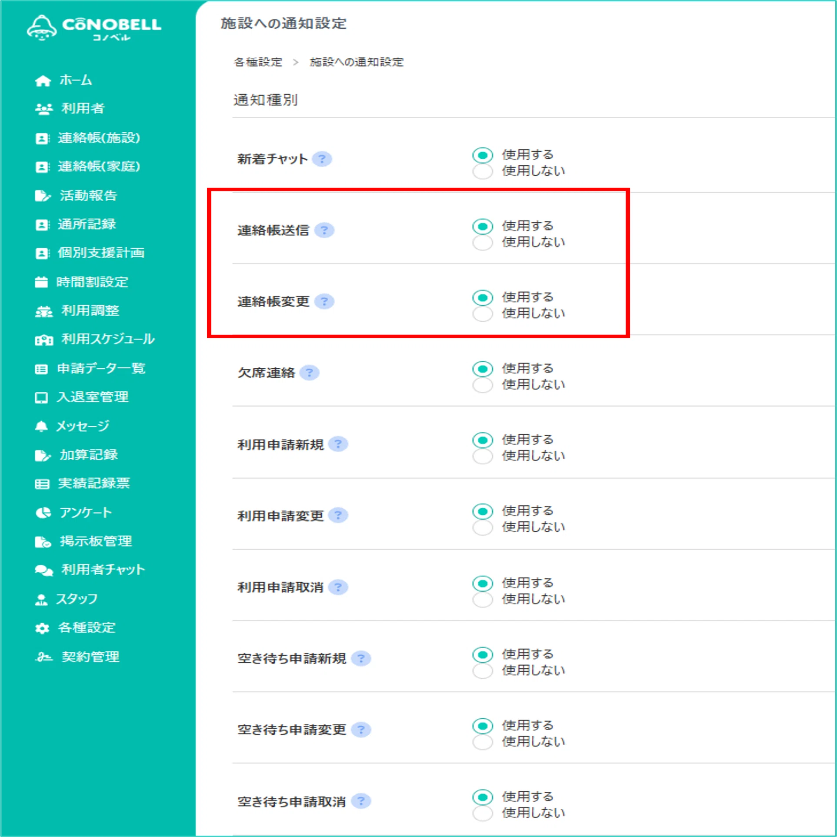Click the 加算記録 edit icon

[43, 455]
